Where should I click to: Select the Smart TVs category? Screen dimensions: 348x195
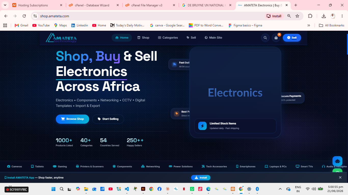pos(304,166)
